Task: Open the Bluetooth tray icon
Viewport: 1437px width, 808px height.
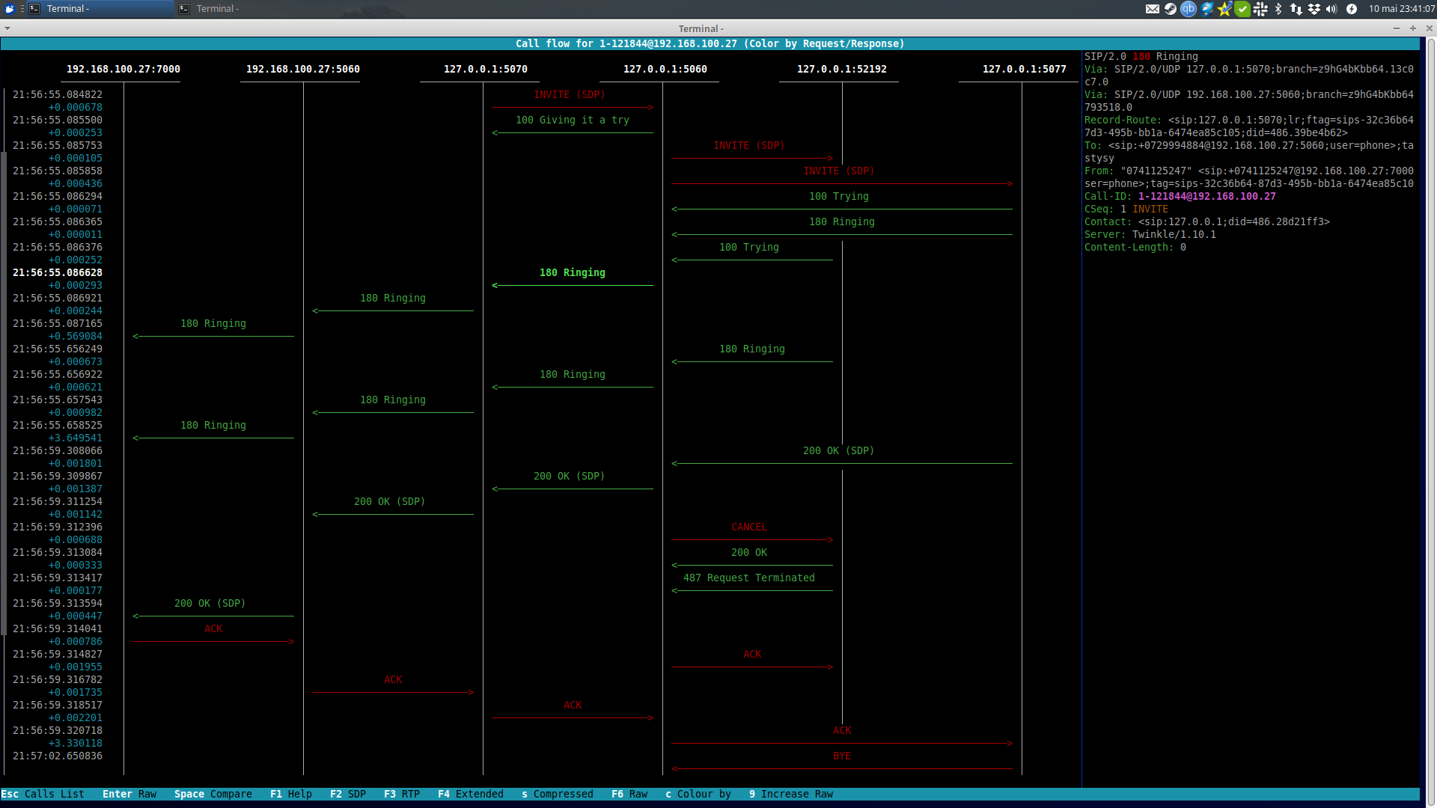Action: [1278, 9]
